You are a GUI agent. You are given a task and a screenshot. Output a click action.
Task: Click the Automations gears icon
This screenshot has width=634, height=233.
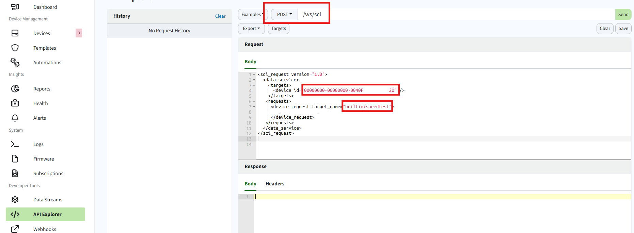[15, 63]
